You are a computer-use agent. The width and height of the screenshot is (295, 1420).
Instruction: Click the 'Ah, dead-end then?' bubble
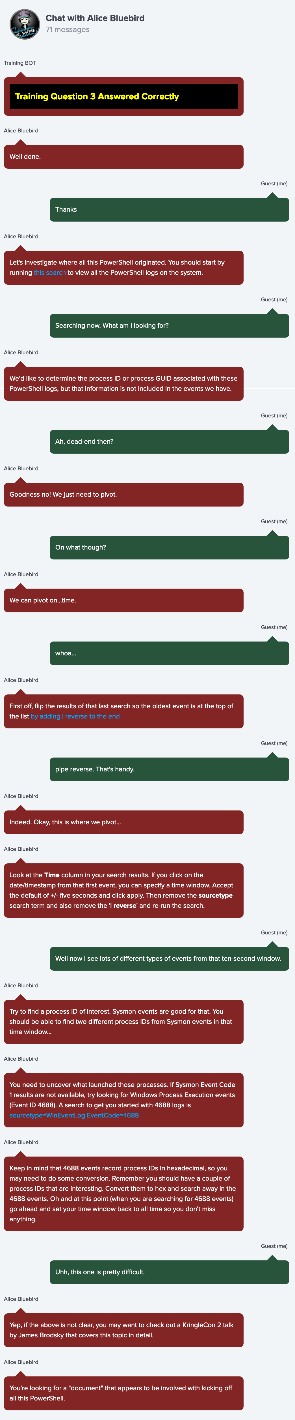point(170,441)
